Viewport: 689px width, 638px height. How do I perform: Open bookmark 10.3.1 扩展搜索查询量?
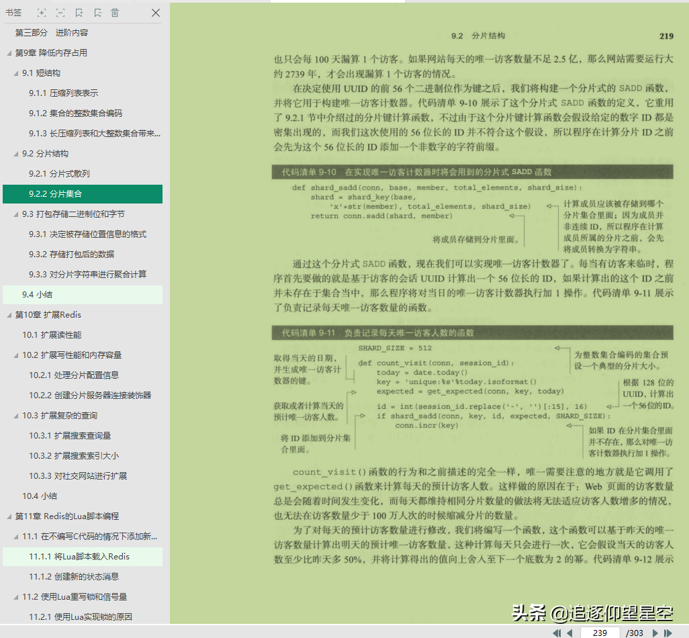coord(70,436)
